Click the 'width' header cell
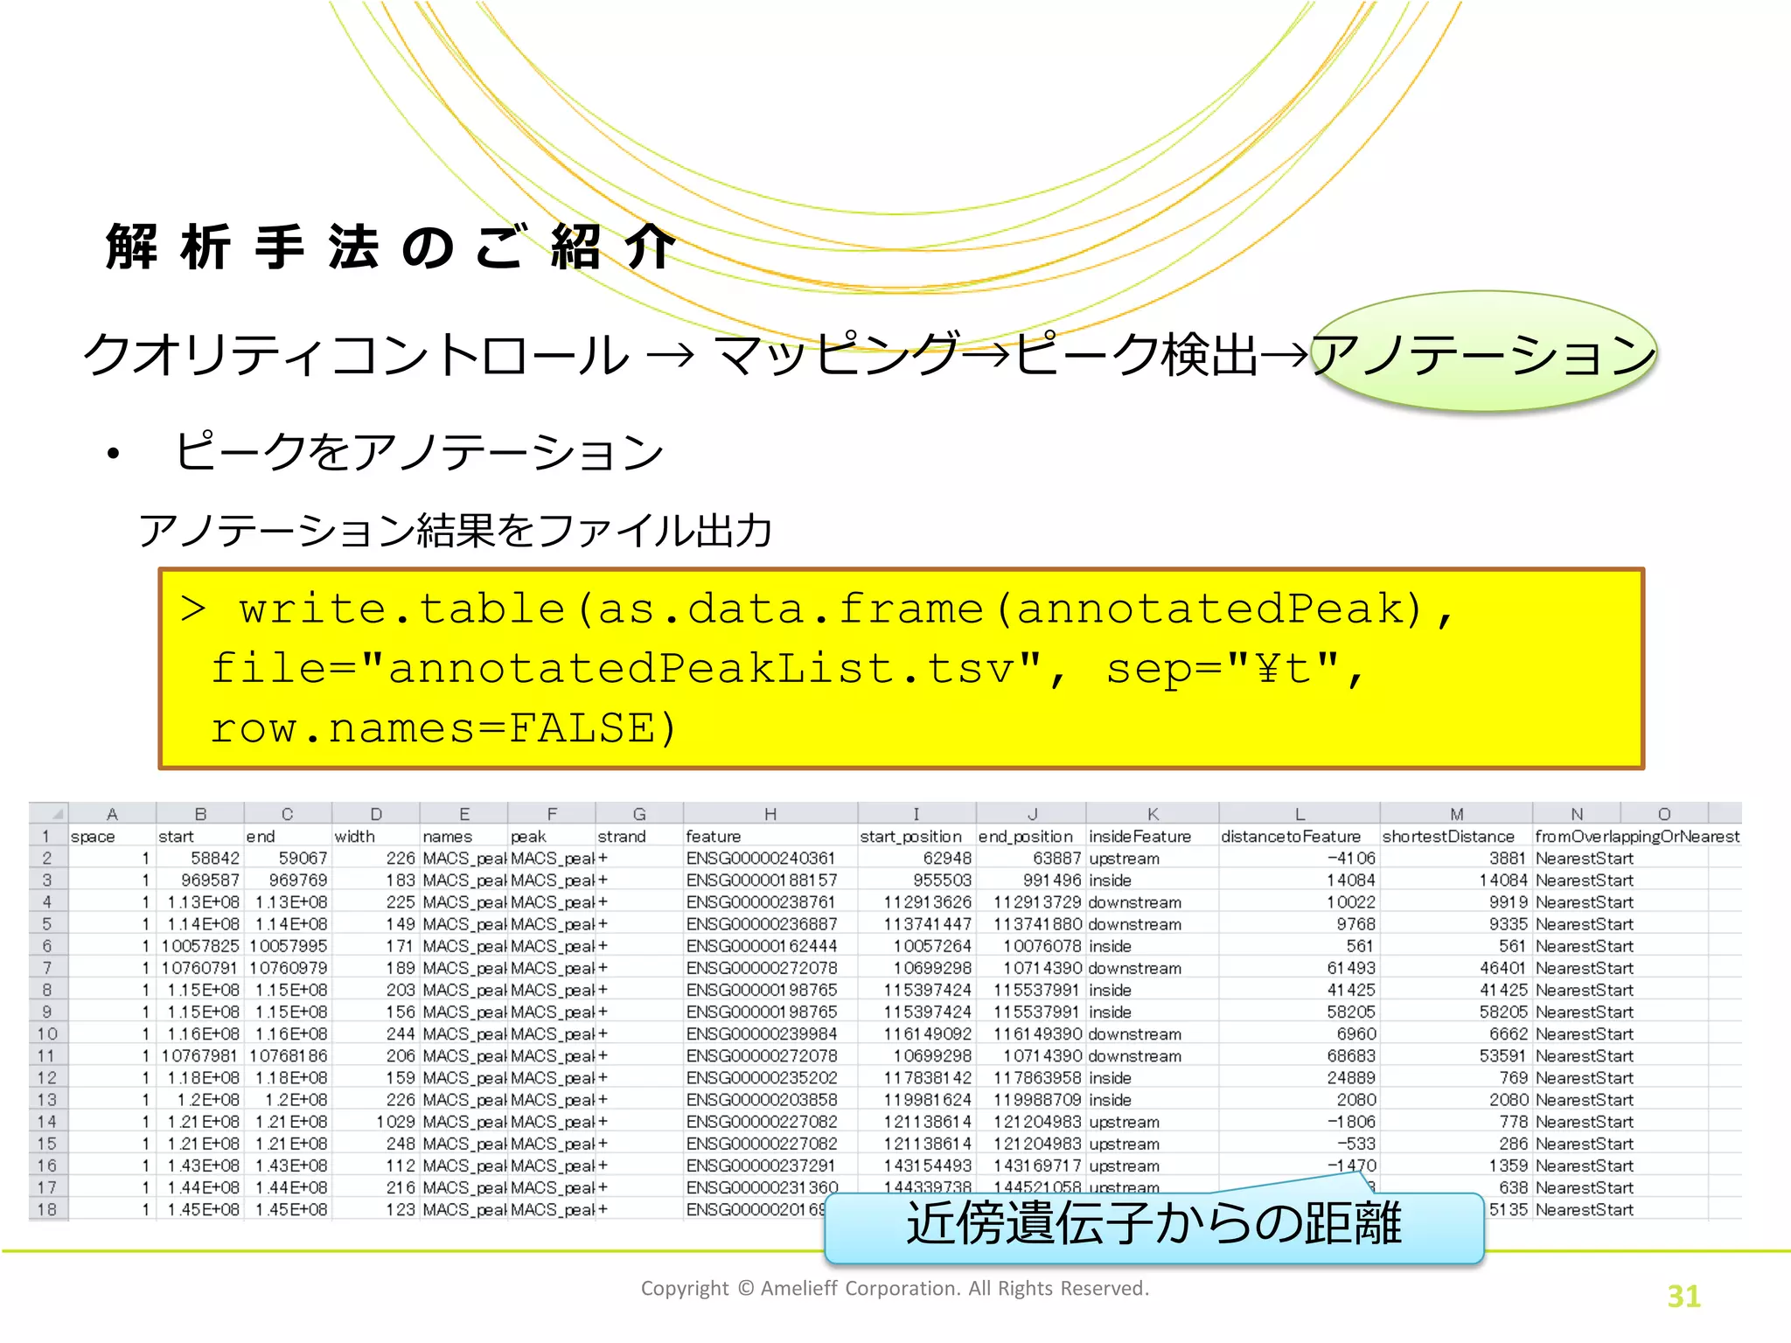This screenshot has height=1343, width=1791. click(376, 837)
